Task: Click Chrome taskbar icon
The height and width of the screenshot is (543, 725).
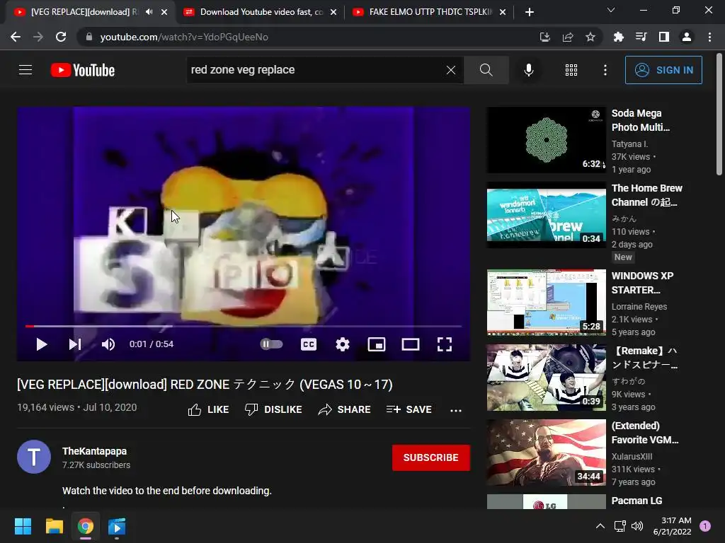Action: (x=86, y=526)
